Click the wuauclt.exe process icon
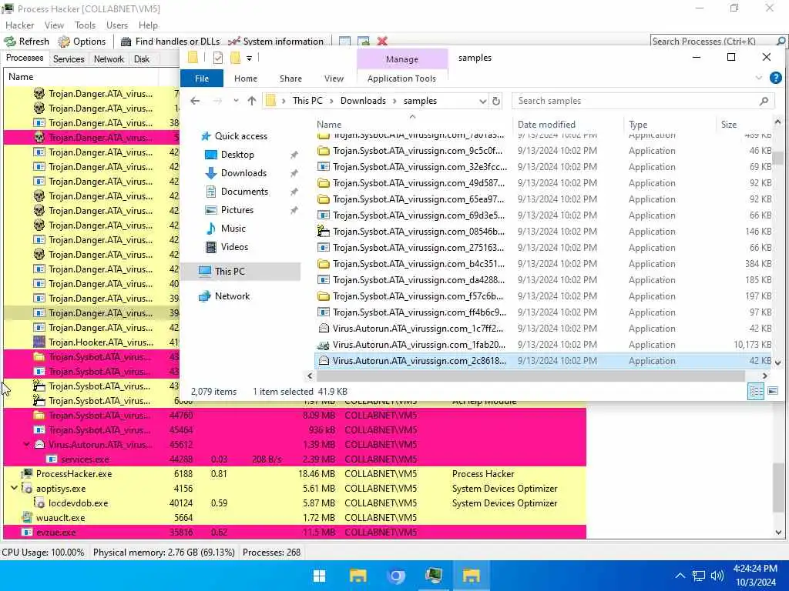 click(x=27, y=517)
